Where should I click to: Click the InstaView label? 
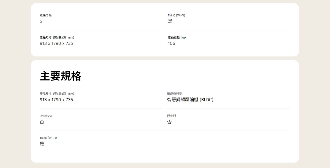click(x=46, y=116)
